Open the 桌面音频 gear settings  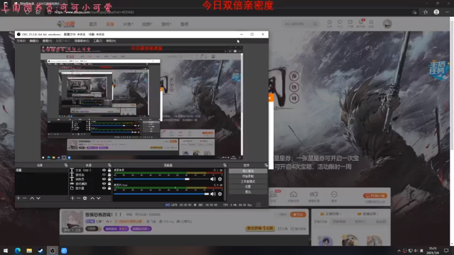(220, 179)
